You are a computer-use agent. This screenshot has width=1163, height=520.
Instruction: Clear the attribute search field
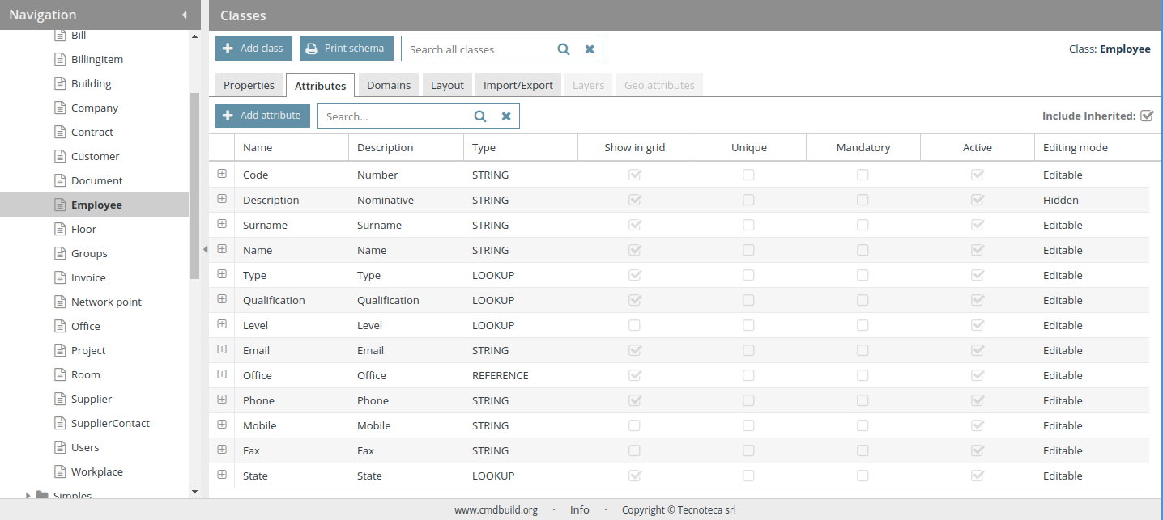[x=506, y=116]
